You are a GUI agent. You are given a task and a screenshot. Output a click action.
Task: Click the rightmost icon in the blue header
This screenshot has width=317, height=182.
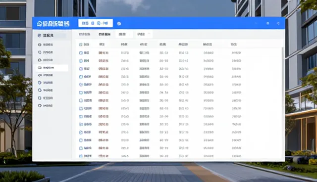(x=278, y=23)
